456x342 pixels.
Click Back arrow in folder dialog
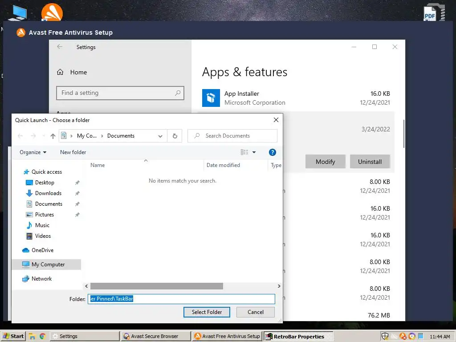coord(20,136)
